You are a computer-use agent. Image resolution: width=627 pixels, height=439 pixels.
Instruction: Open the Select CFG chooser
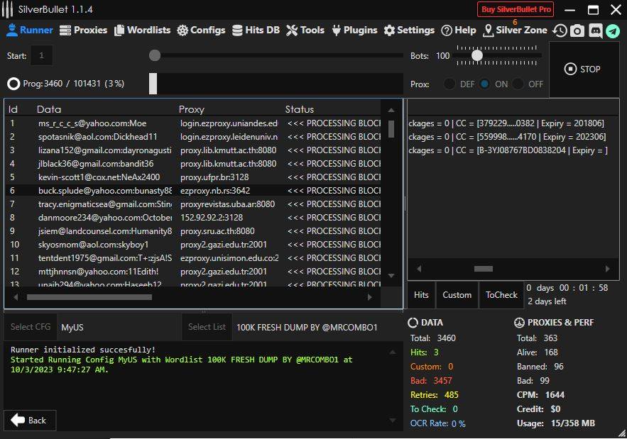31,327
